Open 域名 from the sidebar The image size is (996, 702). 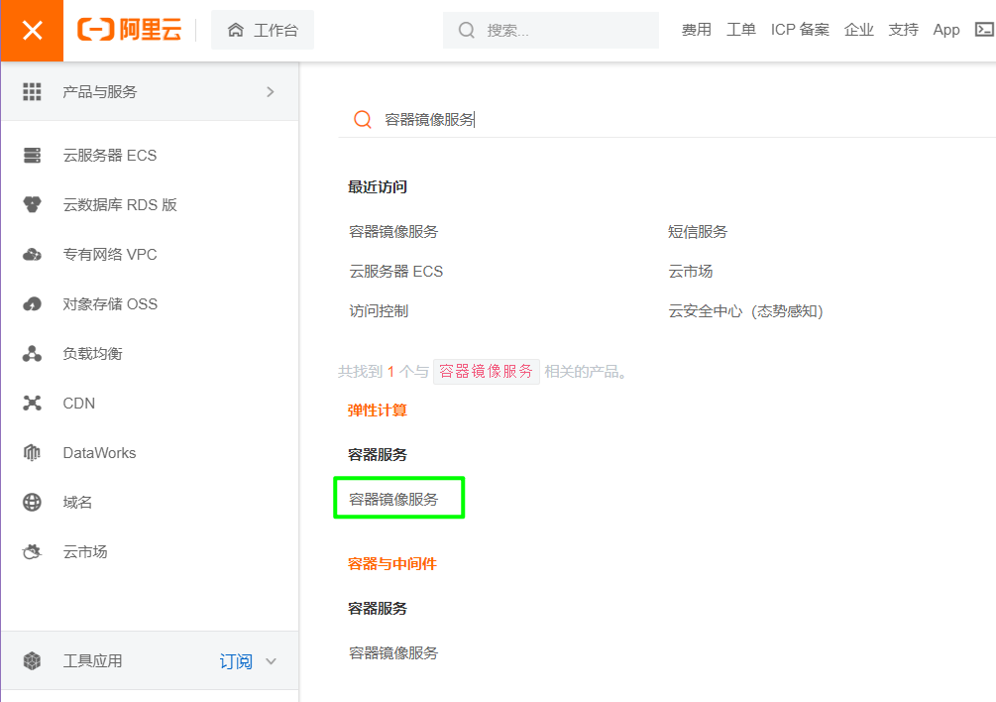[77, 503]
